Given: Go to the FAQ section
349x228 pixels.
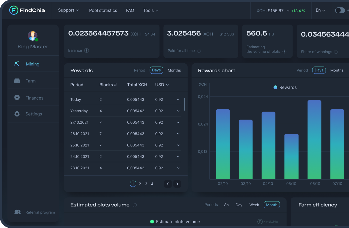Looking at the screenshot, I should pyautogui.click(x=130, y=10).
